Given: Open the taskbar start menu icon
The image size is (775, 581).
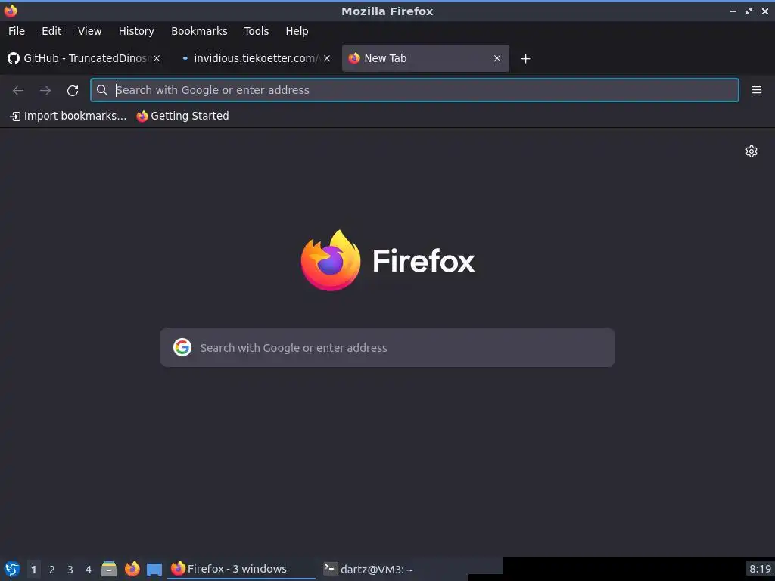Looking at the screenshot, I should tap(12, 569).
